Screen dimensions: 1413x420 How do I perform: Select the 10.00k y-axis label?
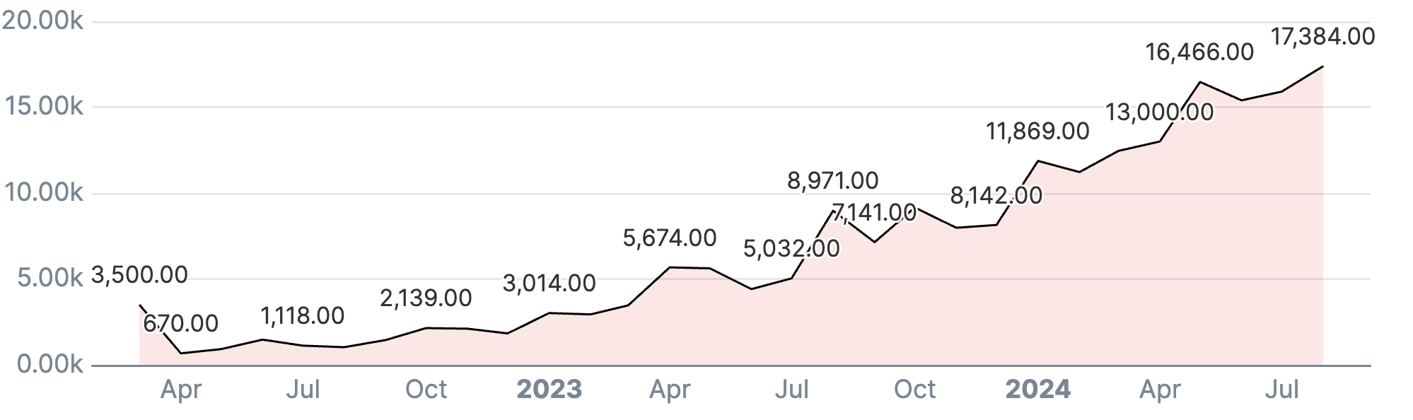pos(44,192)
